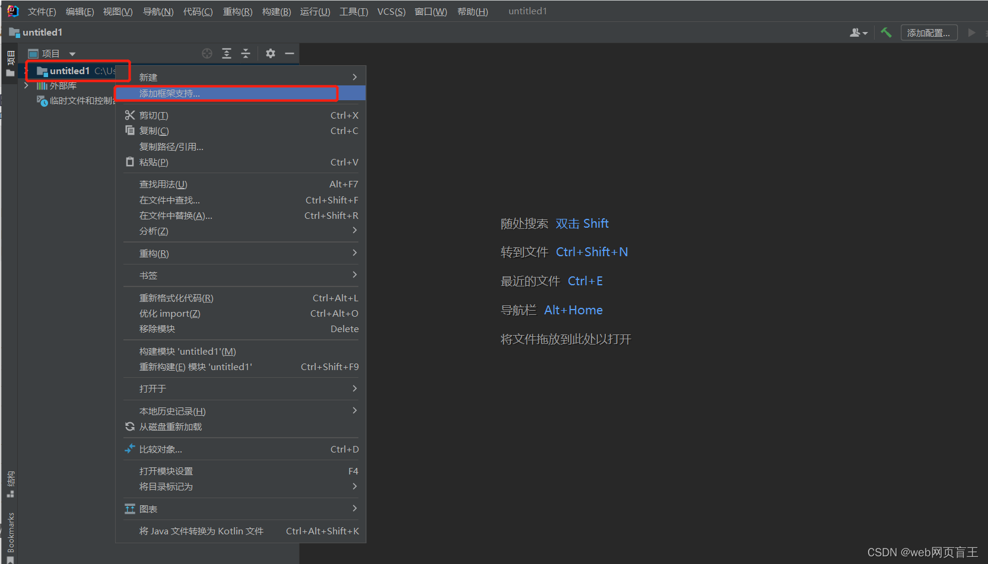Click the locate/select opened file target icon
The height and width of the screenshot is (564, 988).
(x=207, y=53)
